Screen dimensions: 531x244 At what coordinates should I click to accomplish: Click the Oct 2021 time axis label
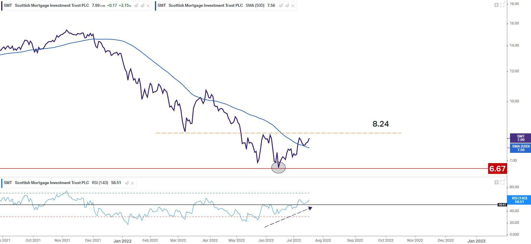click(x=33, y=240)
